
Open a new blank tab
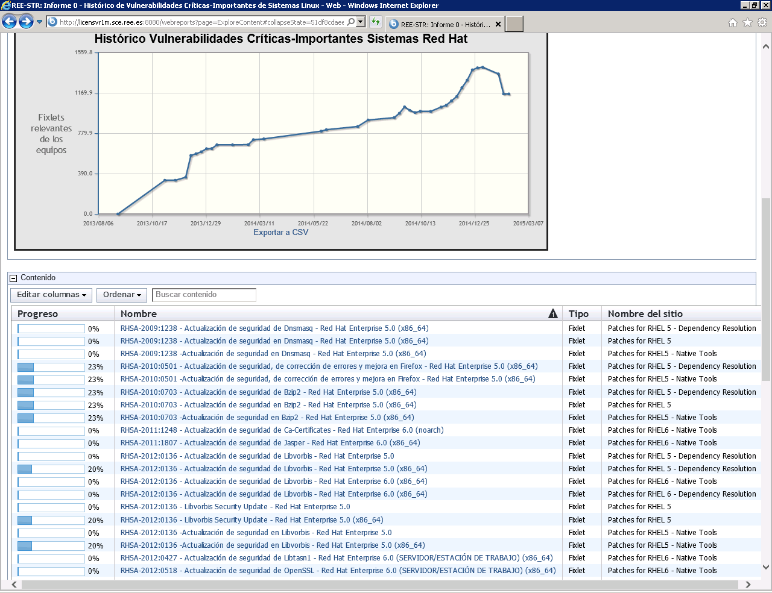click(514, 24)
